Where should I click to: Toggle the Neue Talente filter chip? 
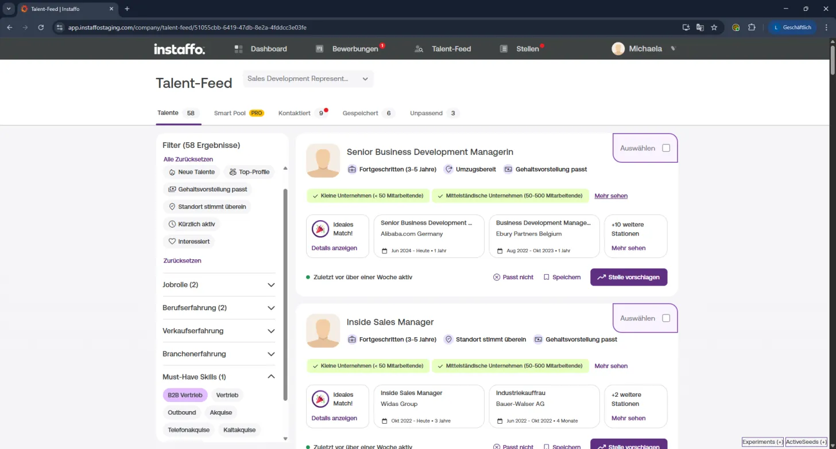click(192, 172)
